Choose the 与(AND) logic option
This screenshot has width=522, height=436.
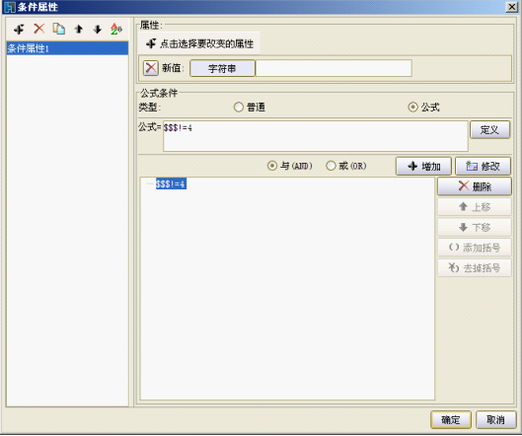point(272,166)
